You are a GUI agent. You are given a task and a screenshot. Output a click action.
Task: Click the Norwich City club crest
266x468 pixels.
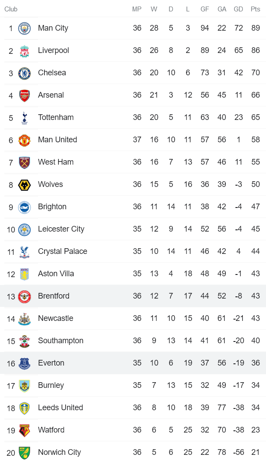tap(24, 453)
